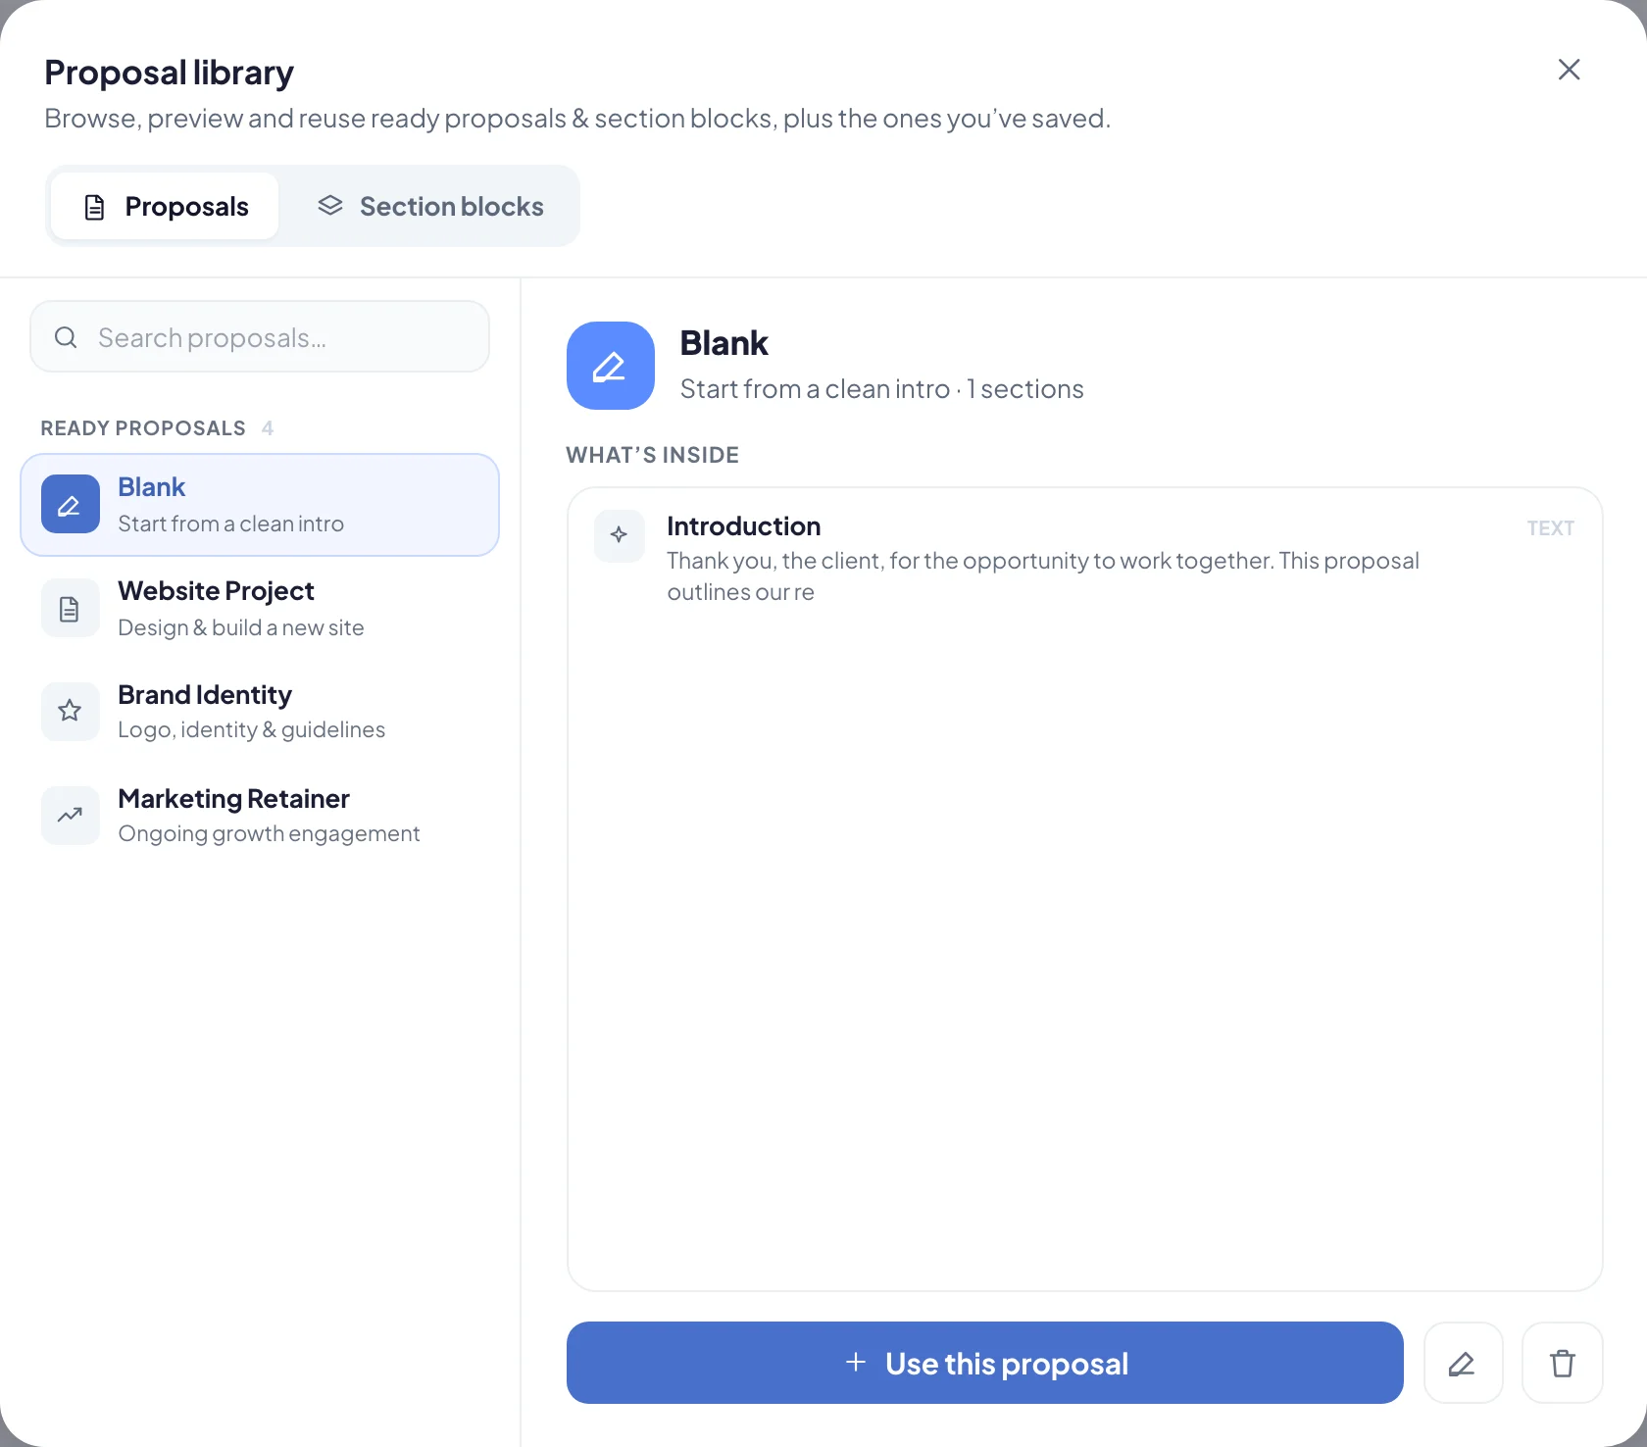Select the Blank proposal in the list
Screen dimensions: 1647x1447
(260, 505)
